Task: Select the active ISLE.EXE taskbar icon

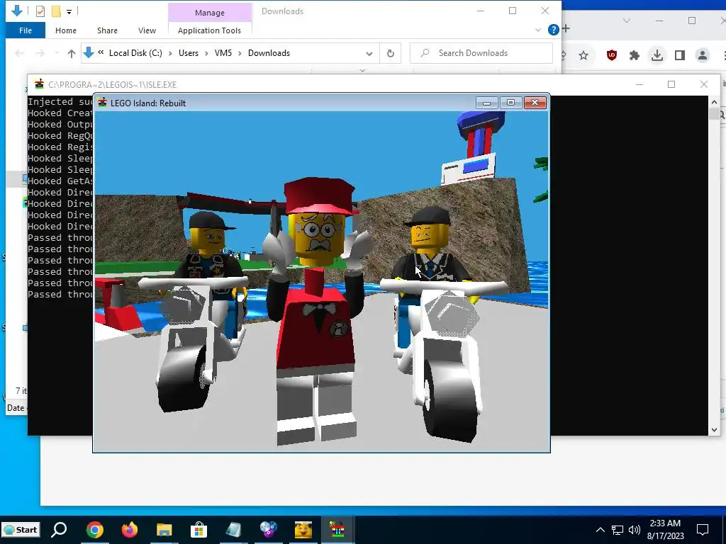Action: click(x=337, y=530)
